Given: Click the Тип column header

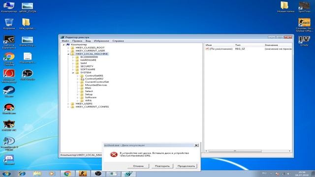Looking at the screenshot, I should point(249,45).
